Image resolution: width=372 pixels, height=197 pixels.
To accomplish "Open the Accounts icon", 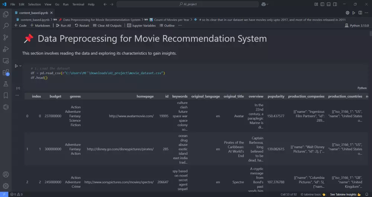I will point(6,174).
